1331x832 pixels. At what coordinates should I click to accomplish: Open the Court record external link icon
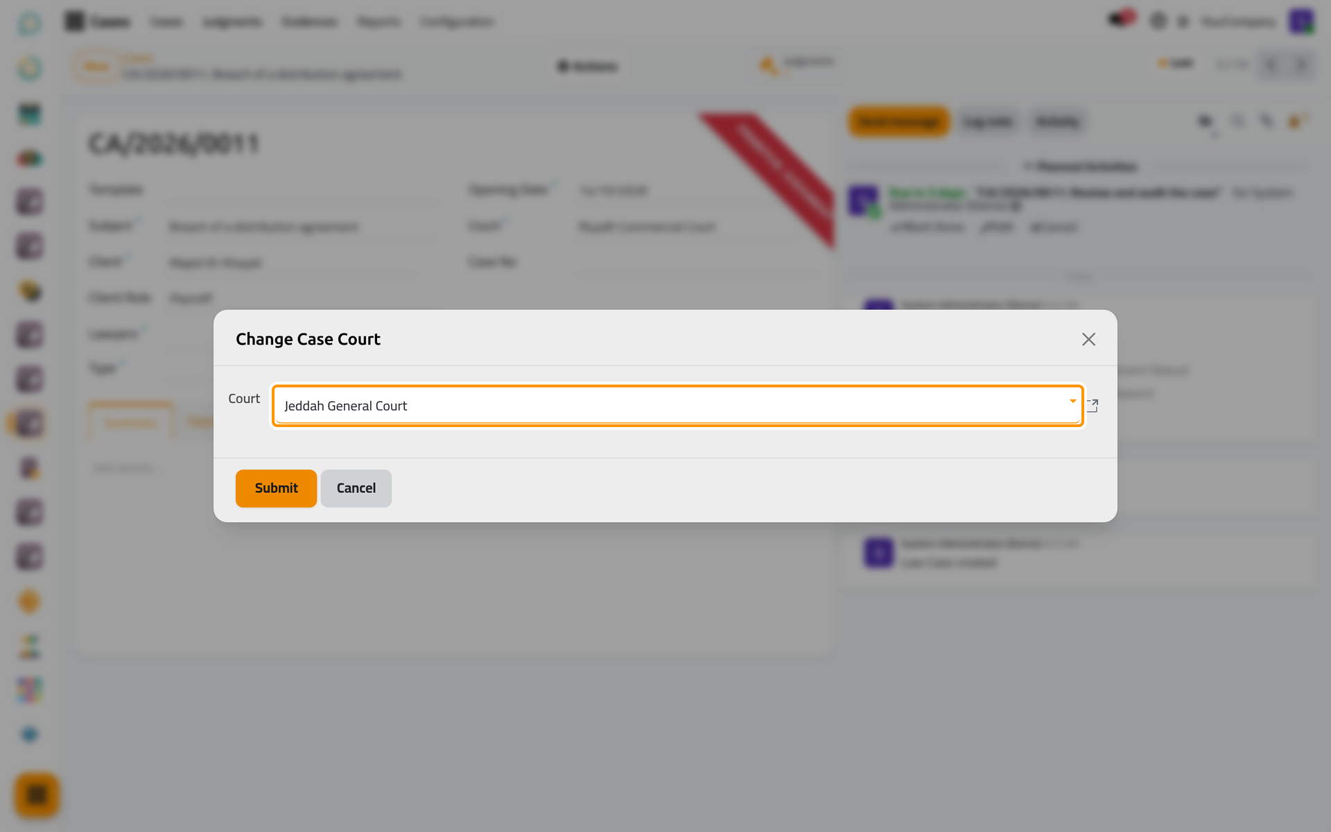click(1093, 406)
